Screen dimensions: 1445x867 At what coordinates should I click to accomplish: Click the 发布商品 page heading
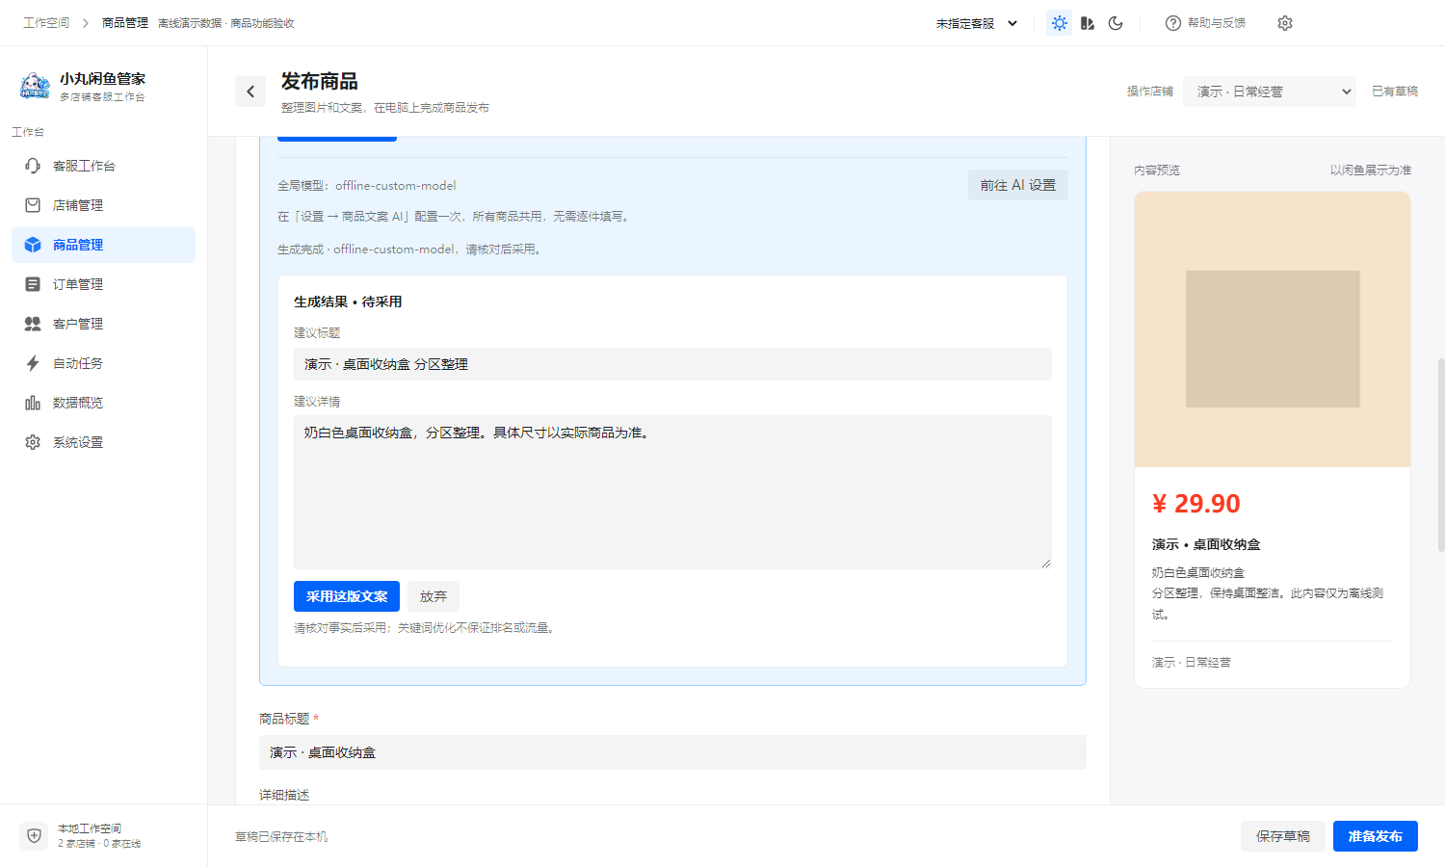pos(320,81)
